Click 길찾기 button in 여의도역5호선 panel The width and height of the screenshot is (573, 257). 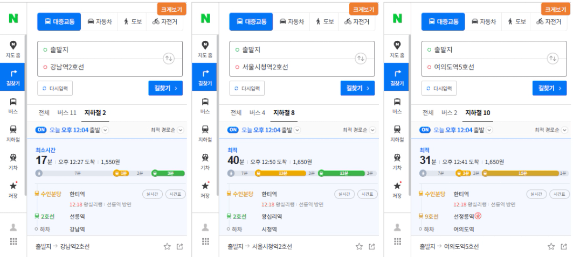[550, 88]
